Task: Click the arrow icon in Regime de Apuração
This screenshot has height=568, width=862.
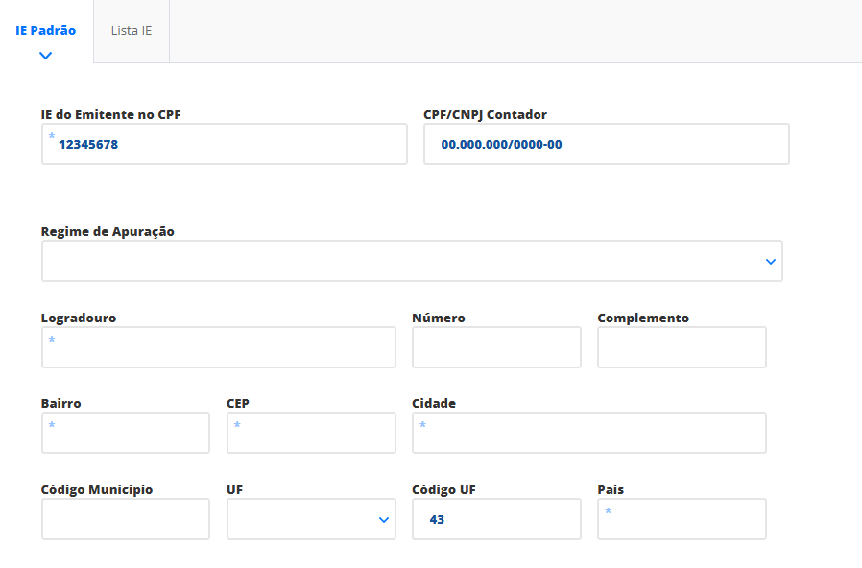Action: tap(770, 262)
